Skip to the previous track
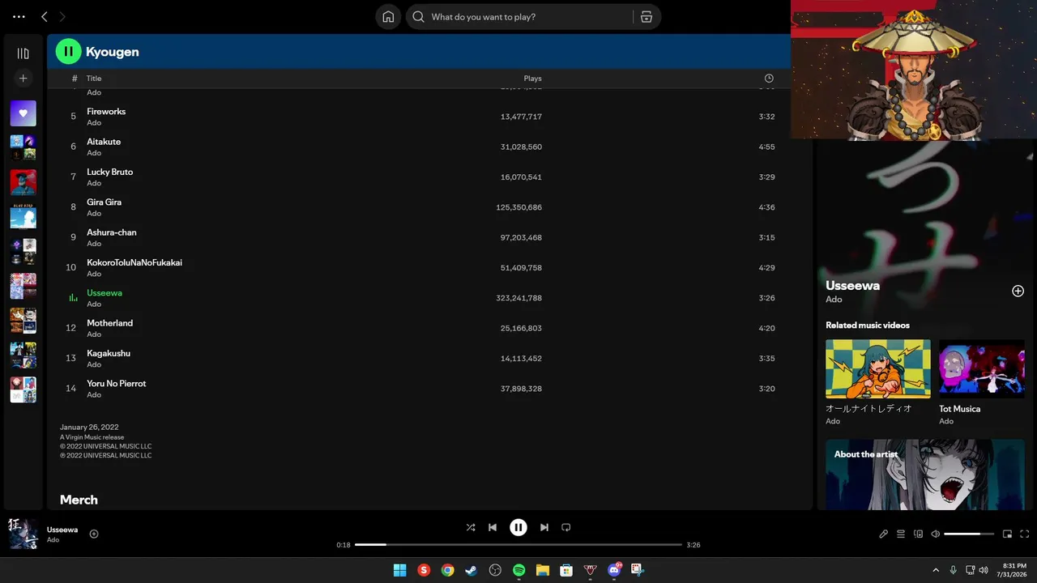Image resolution: width=1037 pixels, height=583 pixels. coord(493,527)
